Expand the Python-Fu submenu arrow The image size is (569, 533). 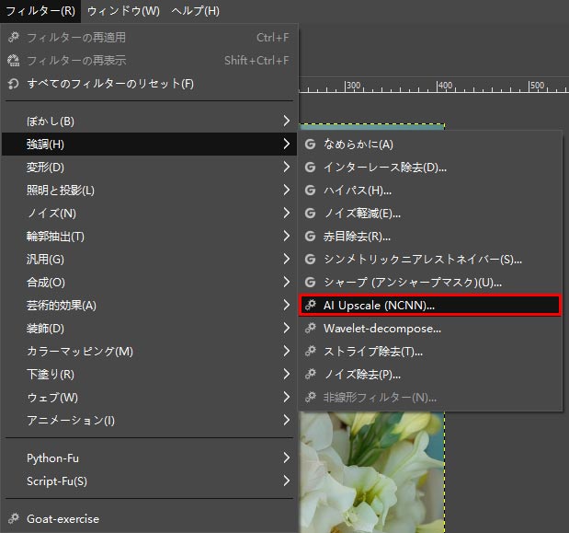click(x=287, y=458)
